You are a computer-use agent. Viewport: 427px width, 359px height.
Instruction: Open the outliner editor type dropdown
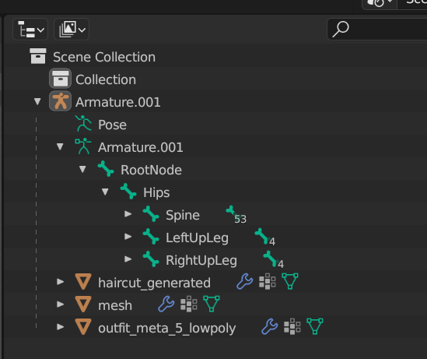pyautogui.click(x=30, y=30)
